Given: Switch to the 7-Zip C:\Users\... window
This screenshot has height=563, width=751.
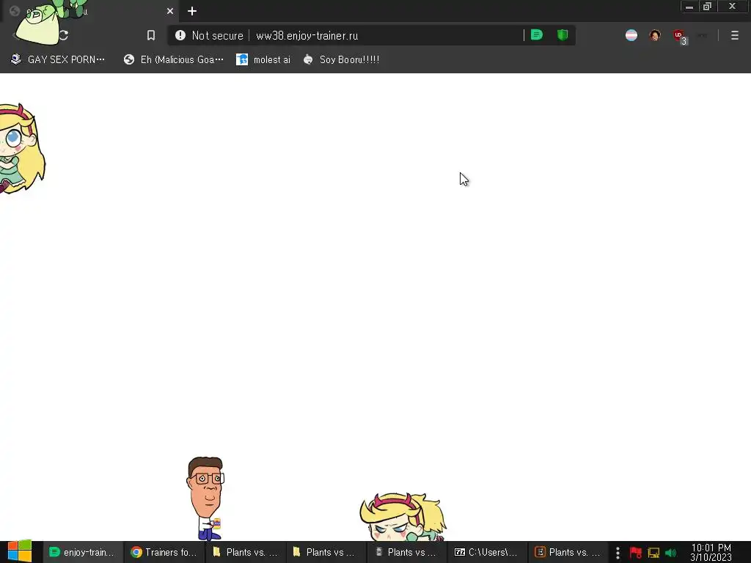Looking at the screenshot, I should click(x=487, y=552).
